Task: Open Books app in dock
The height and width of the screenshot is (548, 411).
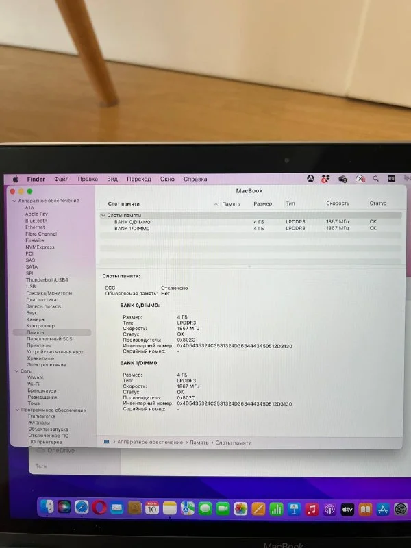Action: click(x=365, y=510)
